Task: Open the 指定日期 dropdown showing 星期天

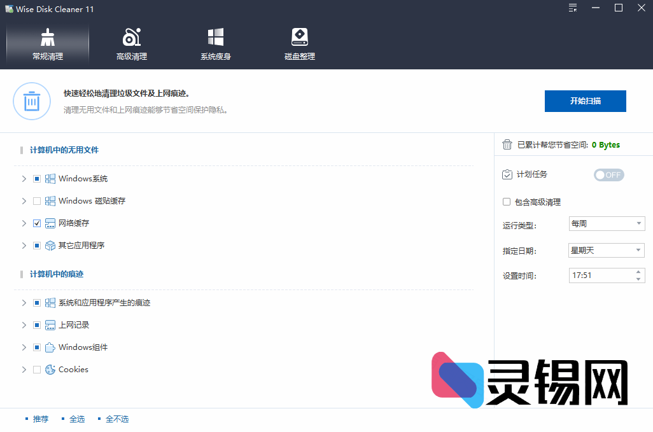Action: tap(607, 250)
